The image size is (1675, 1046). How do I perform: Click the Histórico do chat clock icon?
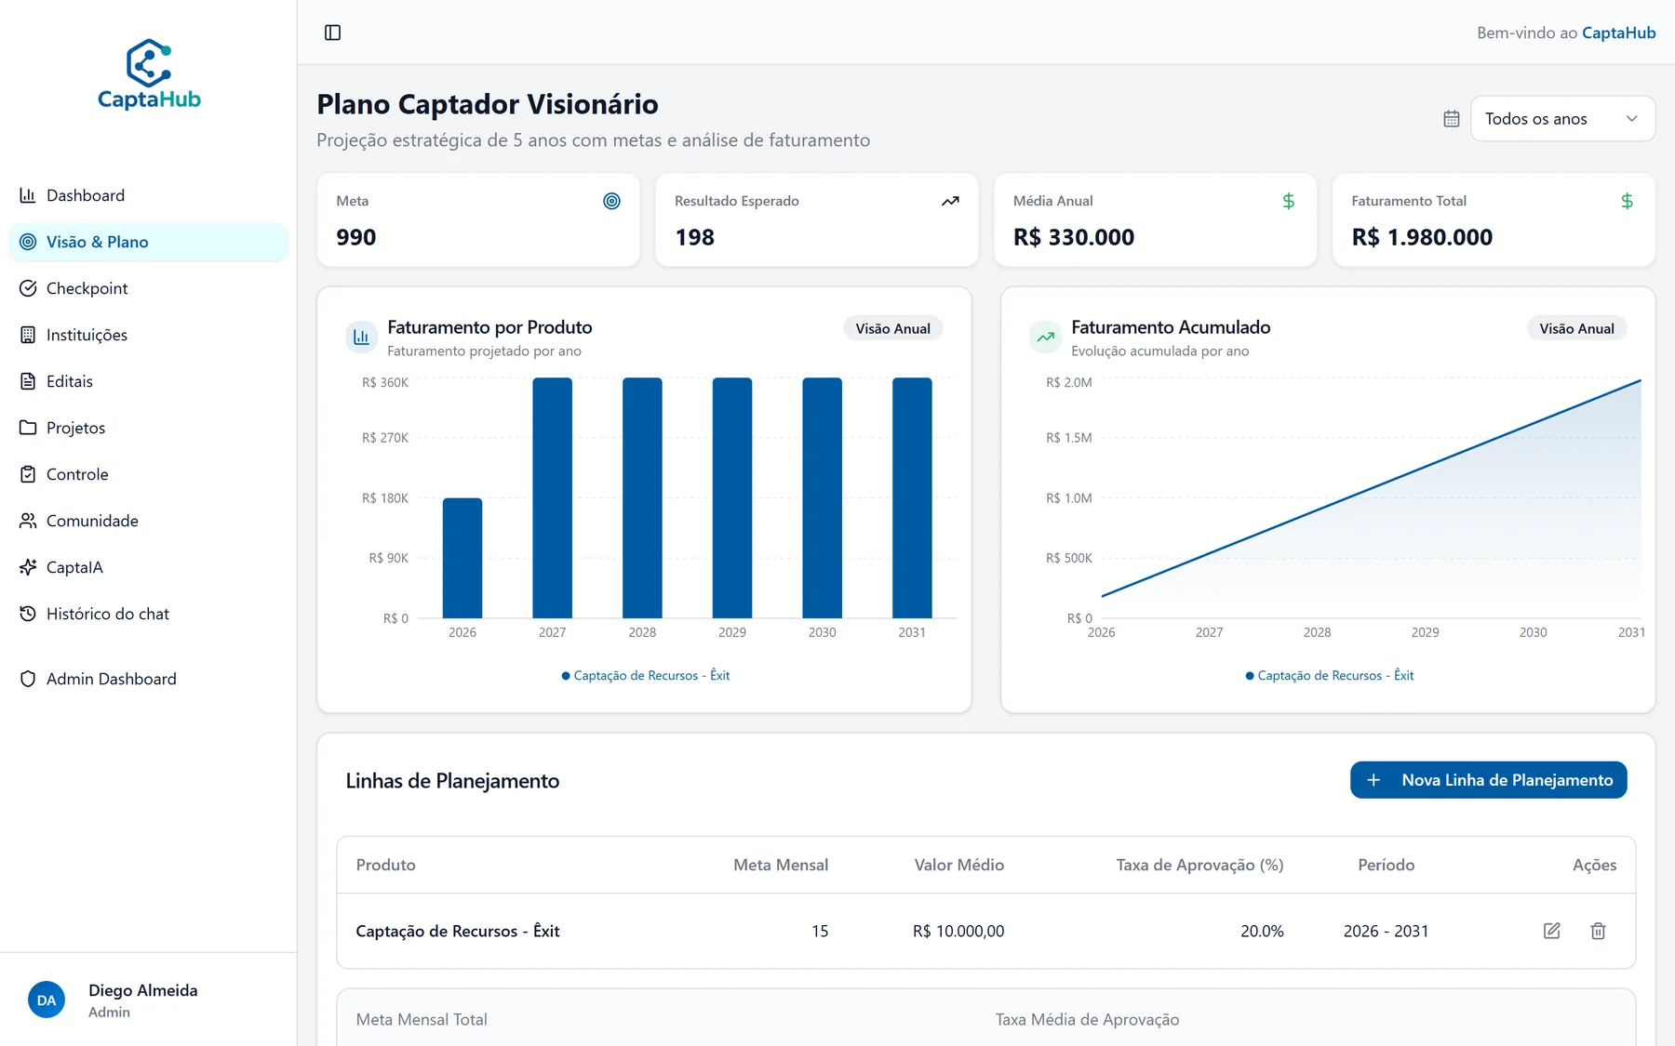28,614
